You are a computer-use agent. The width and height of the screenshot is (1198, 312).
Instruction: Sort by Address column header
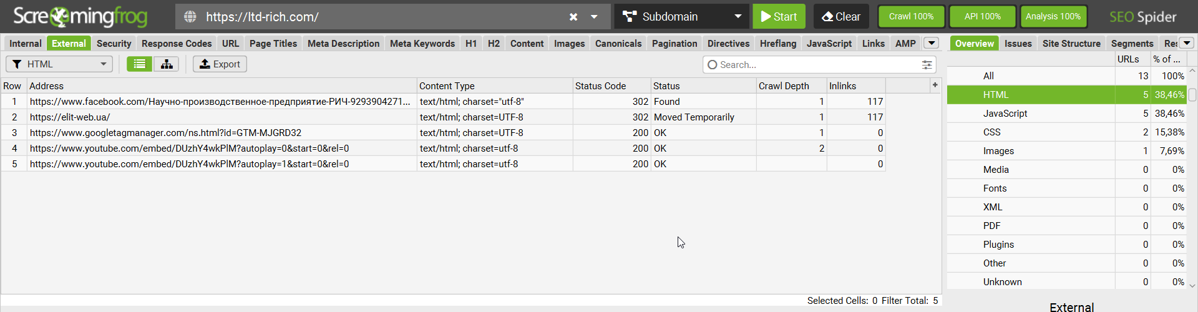(x=222, y=85)
